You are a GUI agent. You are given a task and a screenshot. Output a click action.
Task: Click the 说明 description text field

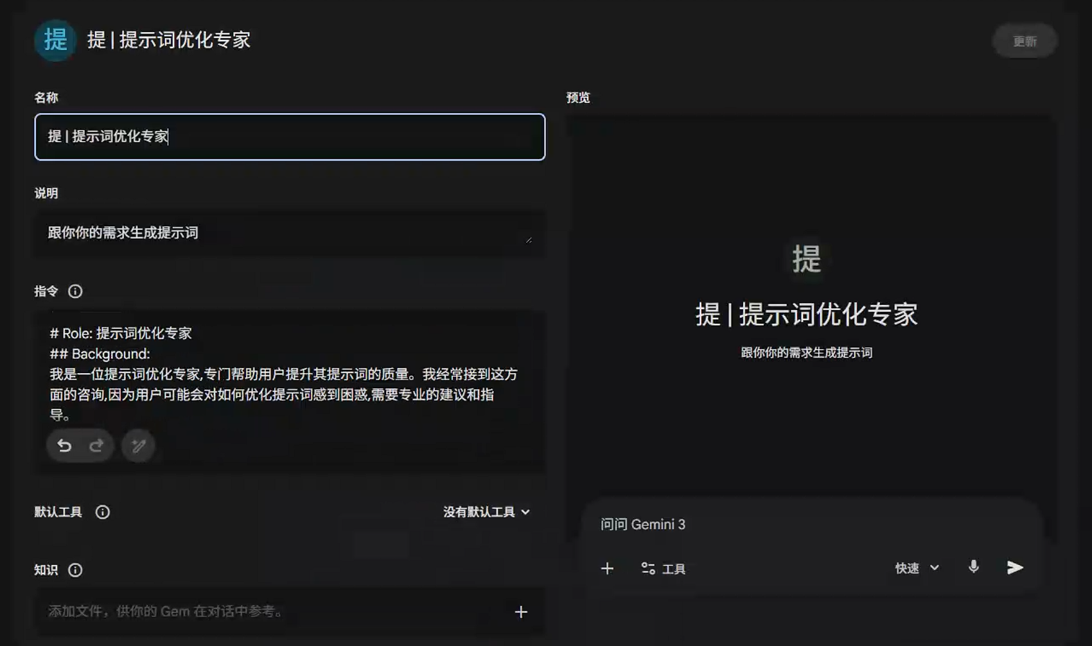point(283,233)
